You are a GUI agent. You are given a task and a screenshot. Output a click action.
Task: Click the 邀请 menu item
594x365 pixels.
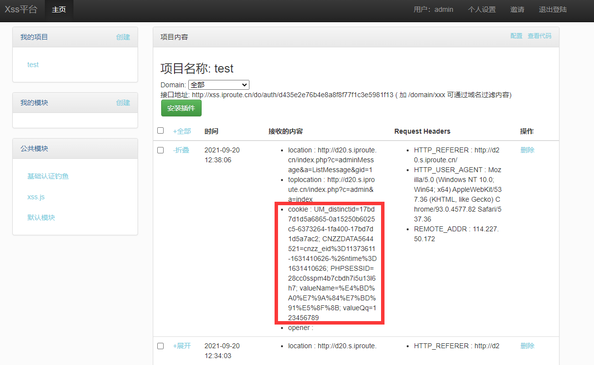[x=517, y=10]
